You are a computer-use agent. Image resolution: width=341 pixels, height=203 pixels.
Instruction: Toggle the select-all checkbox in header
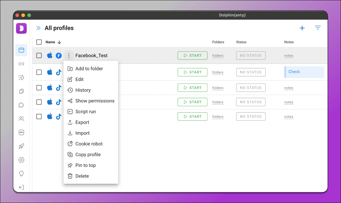(39, 42)
